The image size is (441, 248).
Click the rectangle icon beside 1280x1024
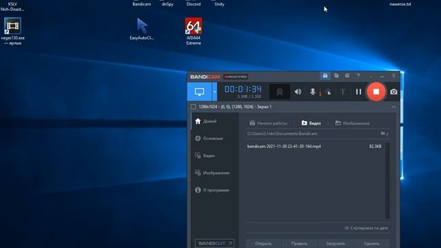(193, 107)
